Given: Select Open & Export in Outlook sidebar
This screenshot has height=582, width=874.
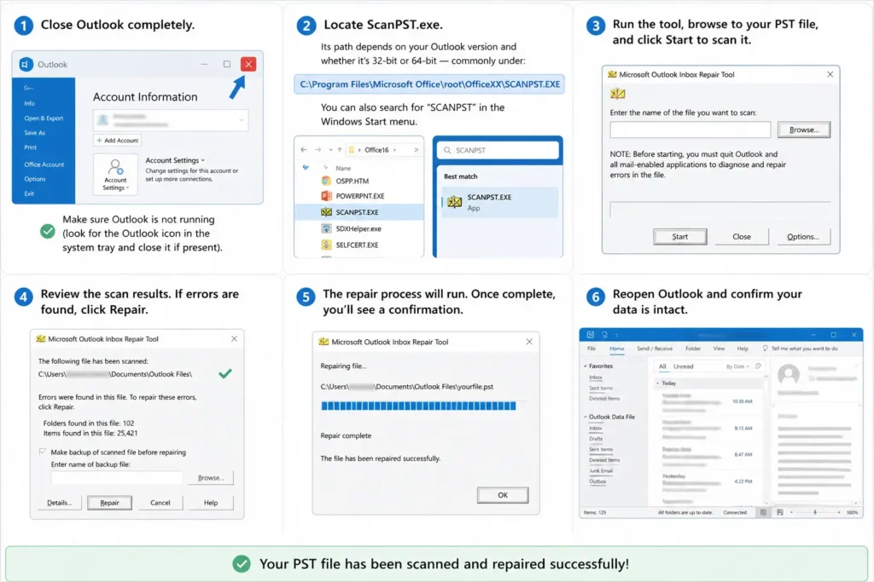Looking at the screenshot, I should [44, 118].
